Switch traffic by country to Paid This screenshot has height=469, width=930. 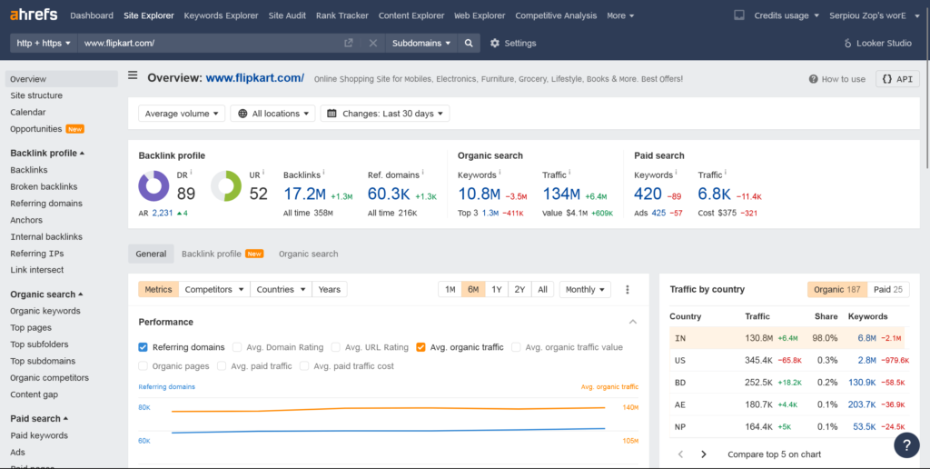tap(888, 289)
